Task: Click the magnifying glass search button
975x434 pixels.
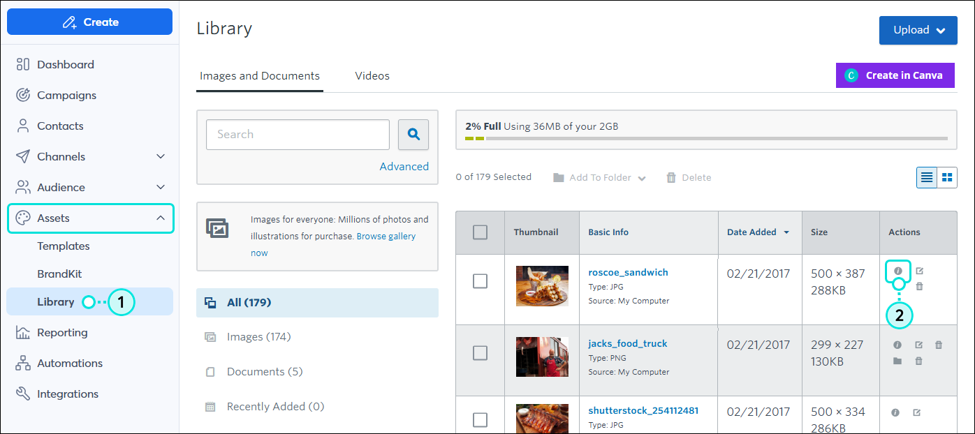Action: 413,135
